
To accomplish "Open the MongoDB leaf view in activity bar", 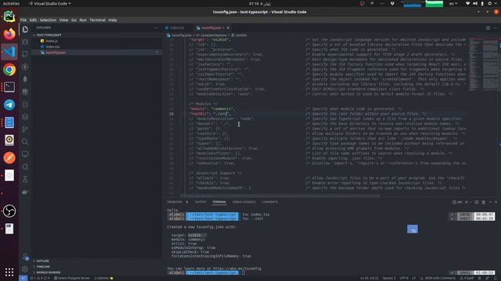I will pyautogui.click(x=25, y=79).
